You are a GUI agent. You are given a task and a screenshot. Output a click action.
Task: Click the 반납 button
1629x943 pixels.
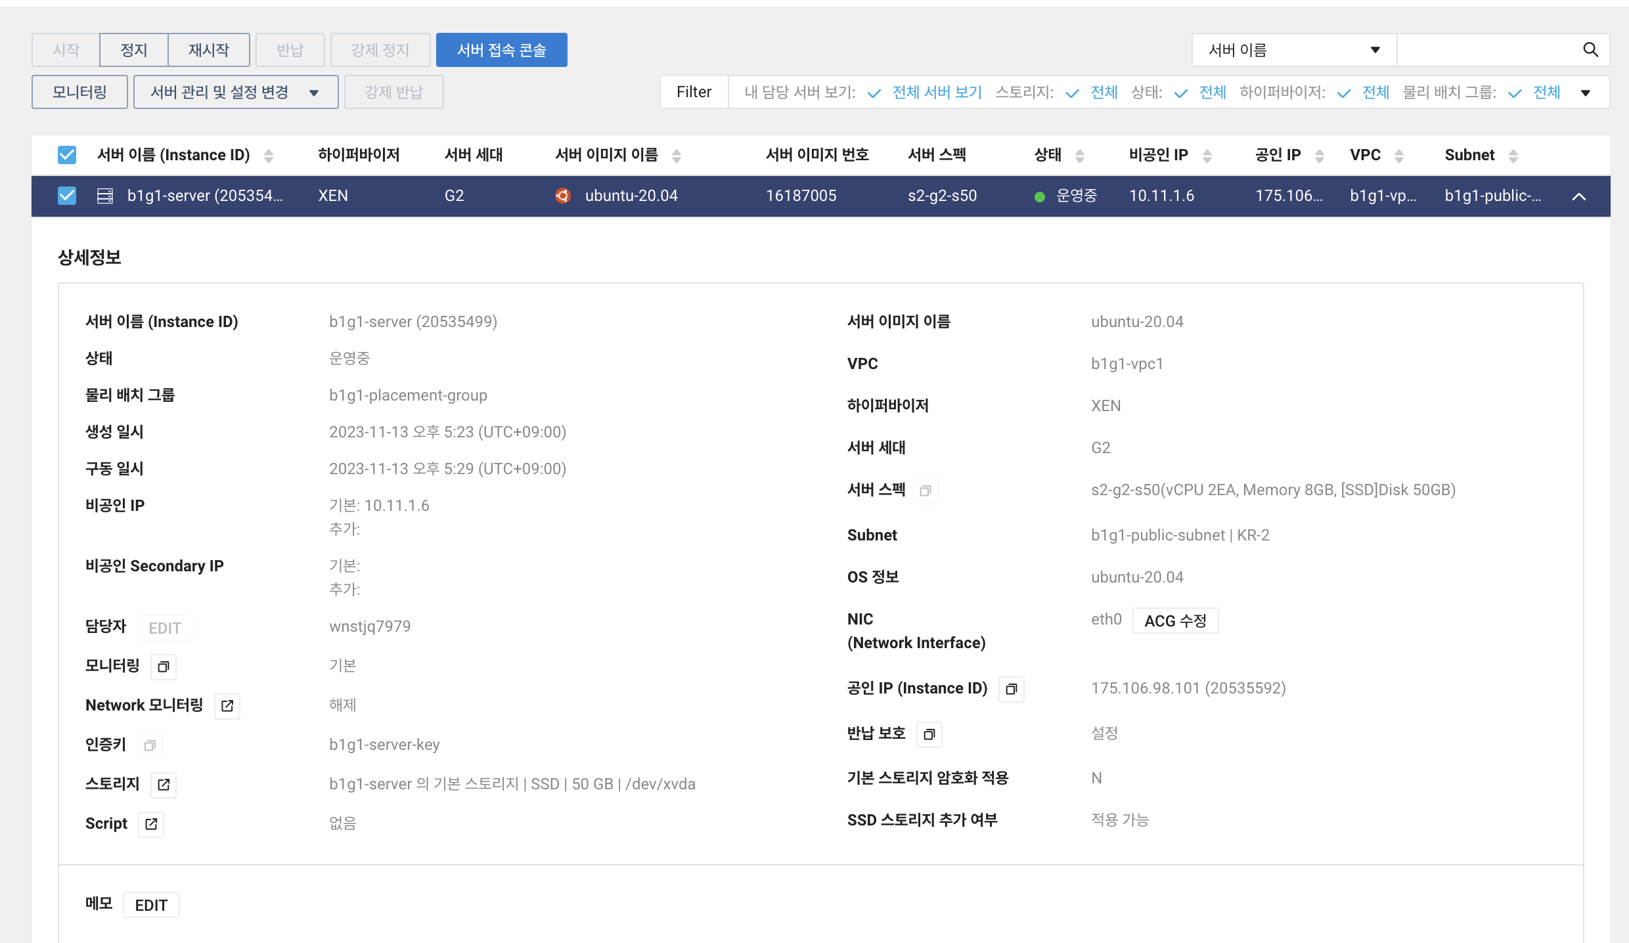click(290, 50)
